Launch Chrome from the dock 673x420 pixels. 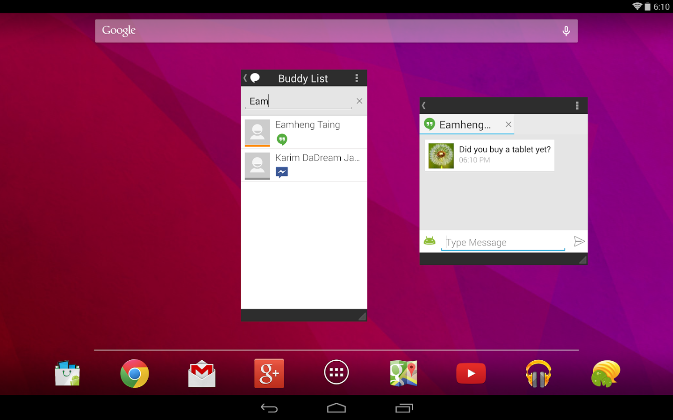pyautogui.click(x=135, y=373)
